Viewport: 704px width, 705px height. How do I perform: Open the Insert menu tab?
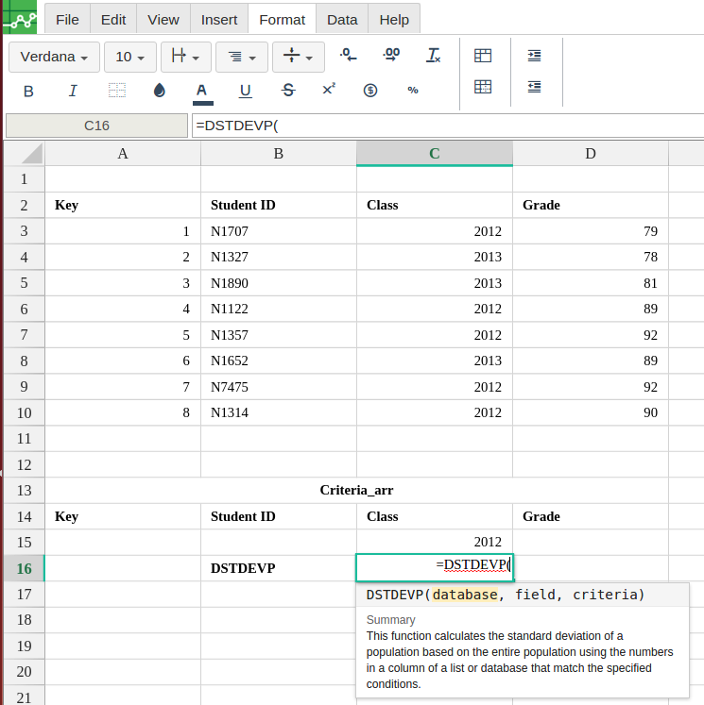[x=219, y=19]
